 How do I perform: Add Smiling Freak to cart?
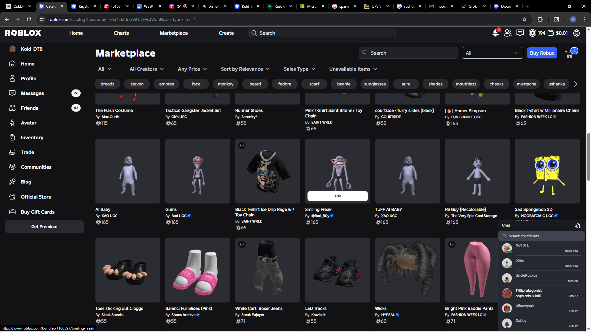[338, 196]
